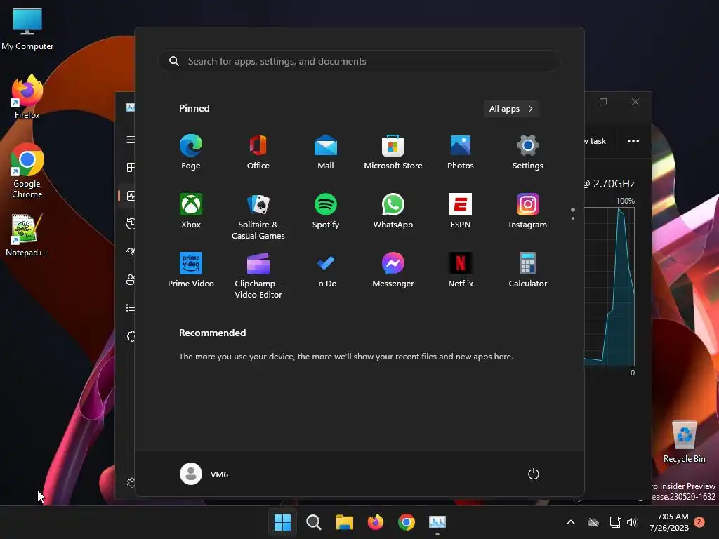The height and width of the screenshot is (539, 719).
Task: Open Task Manager settings gear icon
Action: (x=131, y=483)
